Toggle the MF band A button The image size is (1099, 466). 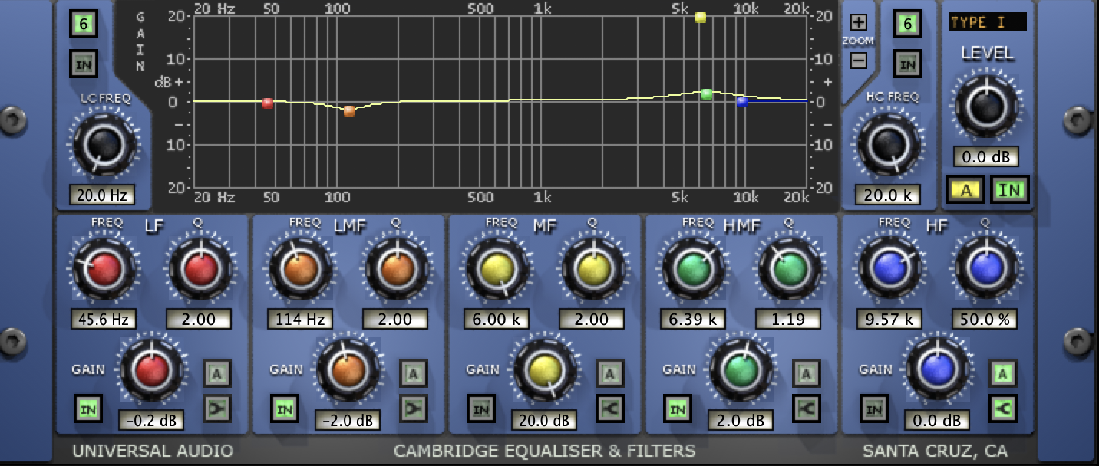pos(610,374)
